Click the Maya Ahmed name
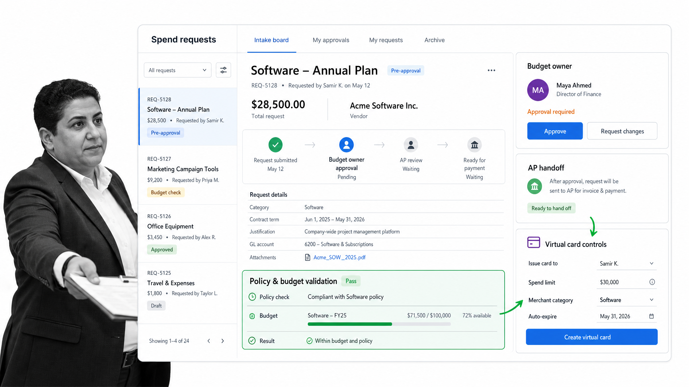 (574, 85)
